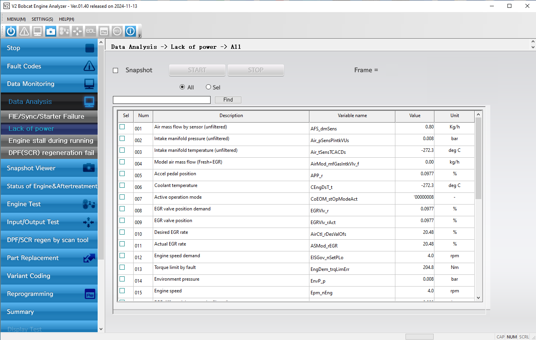The height and width of the screenshot is (340, 536).
Task: Click the START button
Action: (x=197, y=70)
